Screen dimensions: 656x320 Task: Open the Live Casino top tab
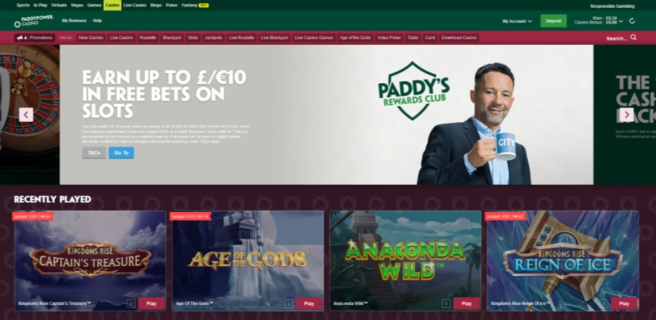(135, 6)
